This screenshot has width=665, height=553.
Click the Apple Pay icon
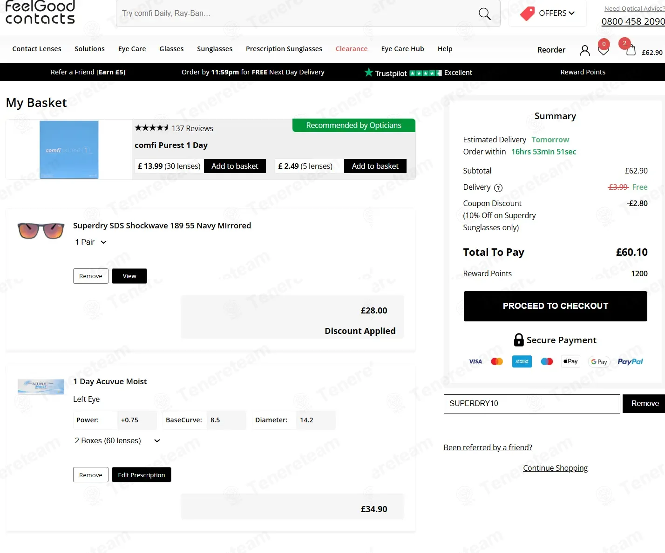(570, 361)
